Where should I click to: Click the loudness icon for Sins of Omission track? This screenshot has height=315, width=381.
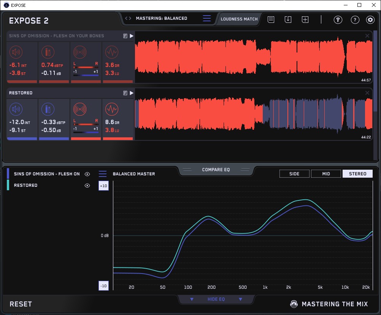pyautogui.click(x=16, y=52)
